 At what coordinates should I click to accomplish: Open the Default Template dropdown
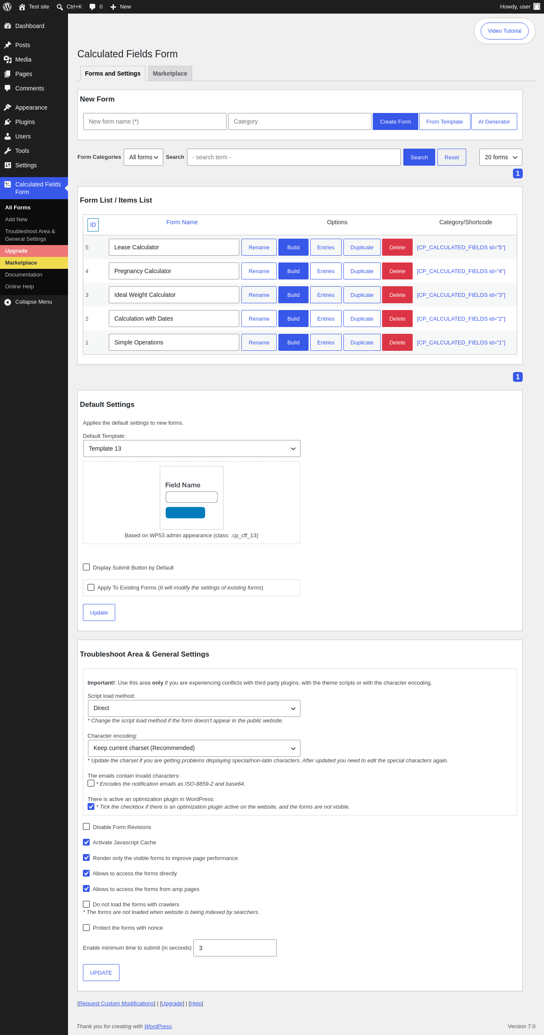192,448
